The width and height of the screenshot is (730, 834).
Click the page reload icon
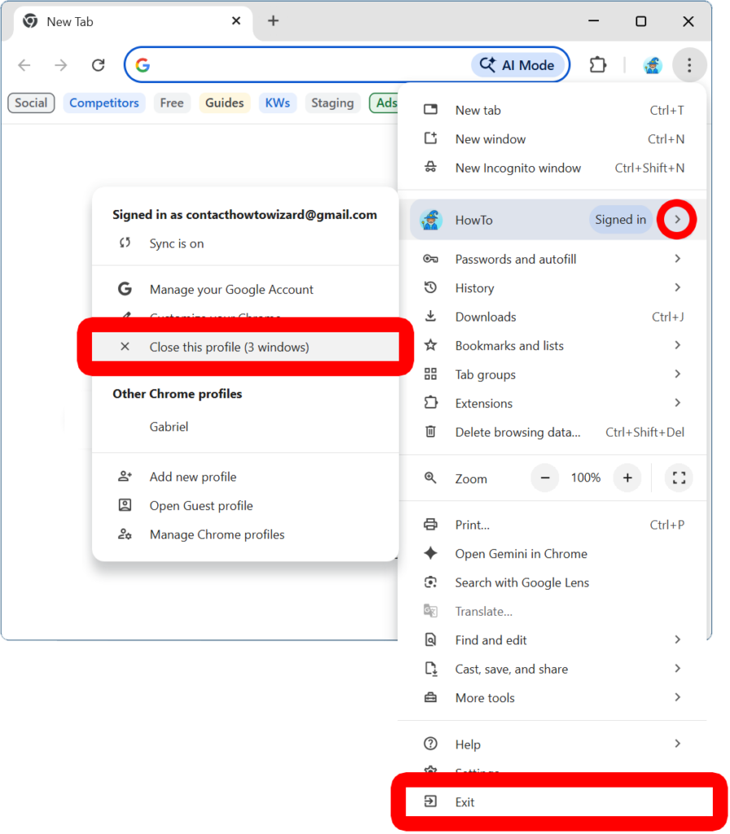coord(98,65)
